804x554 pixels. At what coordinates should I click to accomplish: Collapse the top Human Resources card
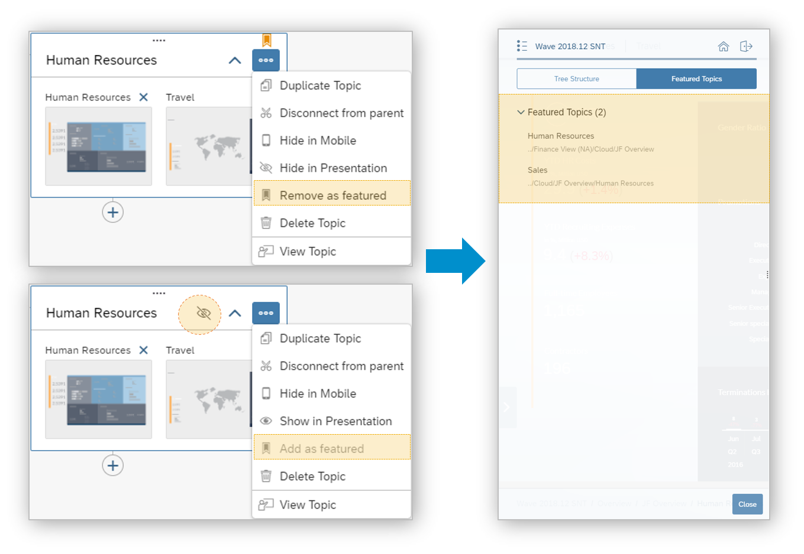pos(235,60)
